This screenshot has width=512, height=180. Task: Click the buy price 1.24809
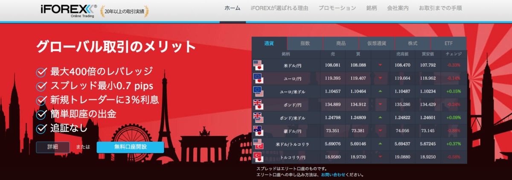(x=358, y=118)
